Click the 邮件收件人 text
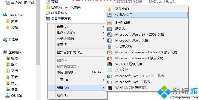The image size is (199, 100). pyautogui.click(x=59, y=13)
